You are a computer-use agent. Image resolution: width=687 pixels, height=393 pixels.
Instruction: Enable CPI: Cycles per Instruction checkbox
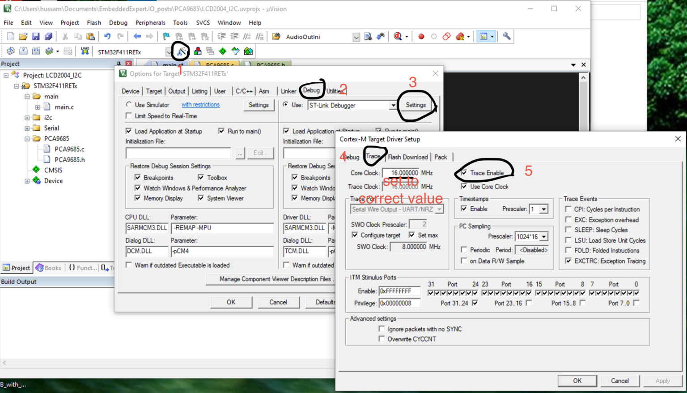coord(568,209)
